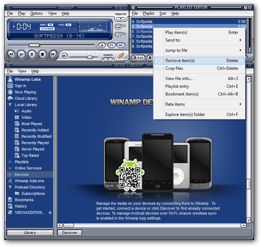This screenshot has width=261, height=247.
Task: Open the VIDEO/VIS dropdown
Action: click(x=121, y=19)
